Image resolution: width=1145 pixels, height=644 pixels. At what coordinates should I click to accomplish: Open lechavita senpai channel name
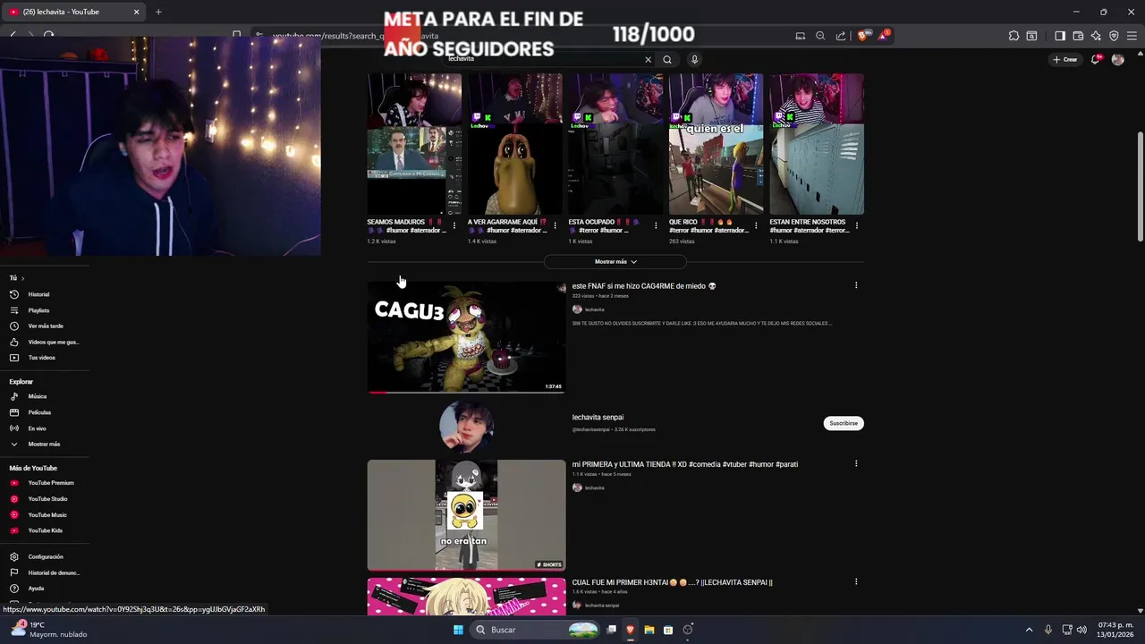pos(598,418)
